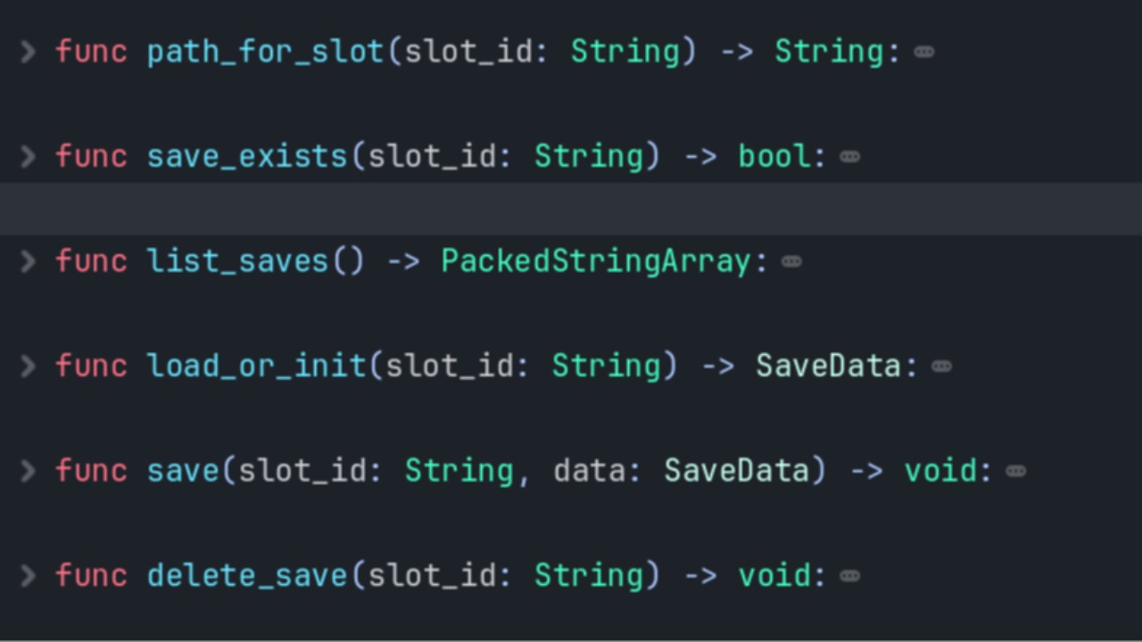Expand the folded path_for_slot function
The image size is (1142, 642).
pos(28,52)
